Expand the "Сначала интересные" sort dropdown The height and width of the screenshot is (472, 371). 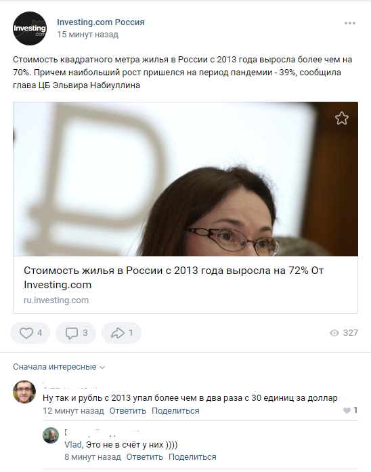click(59, 367)
